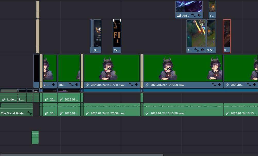Click keyframe diamond on 11-57-00.mov video clip

137,85
